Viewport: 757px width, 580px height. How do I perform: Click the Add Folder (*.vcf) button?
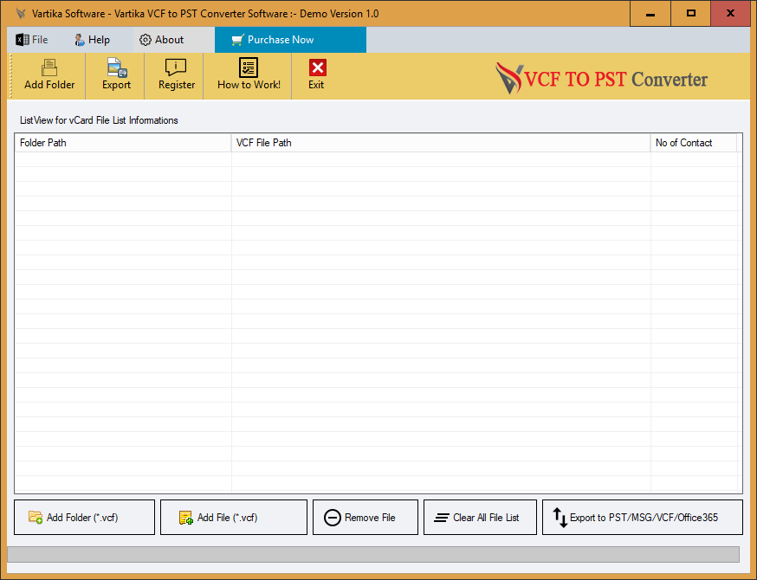pos(85,518)
